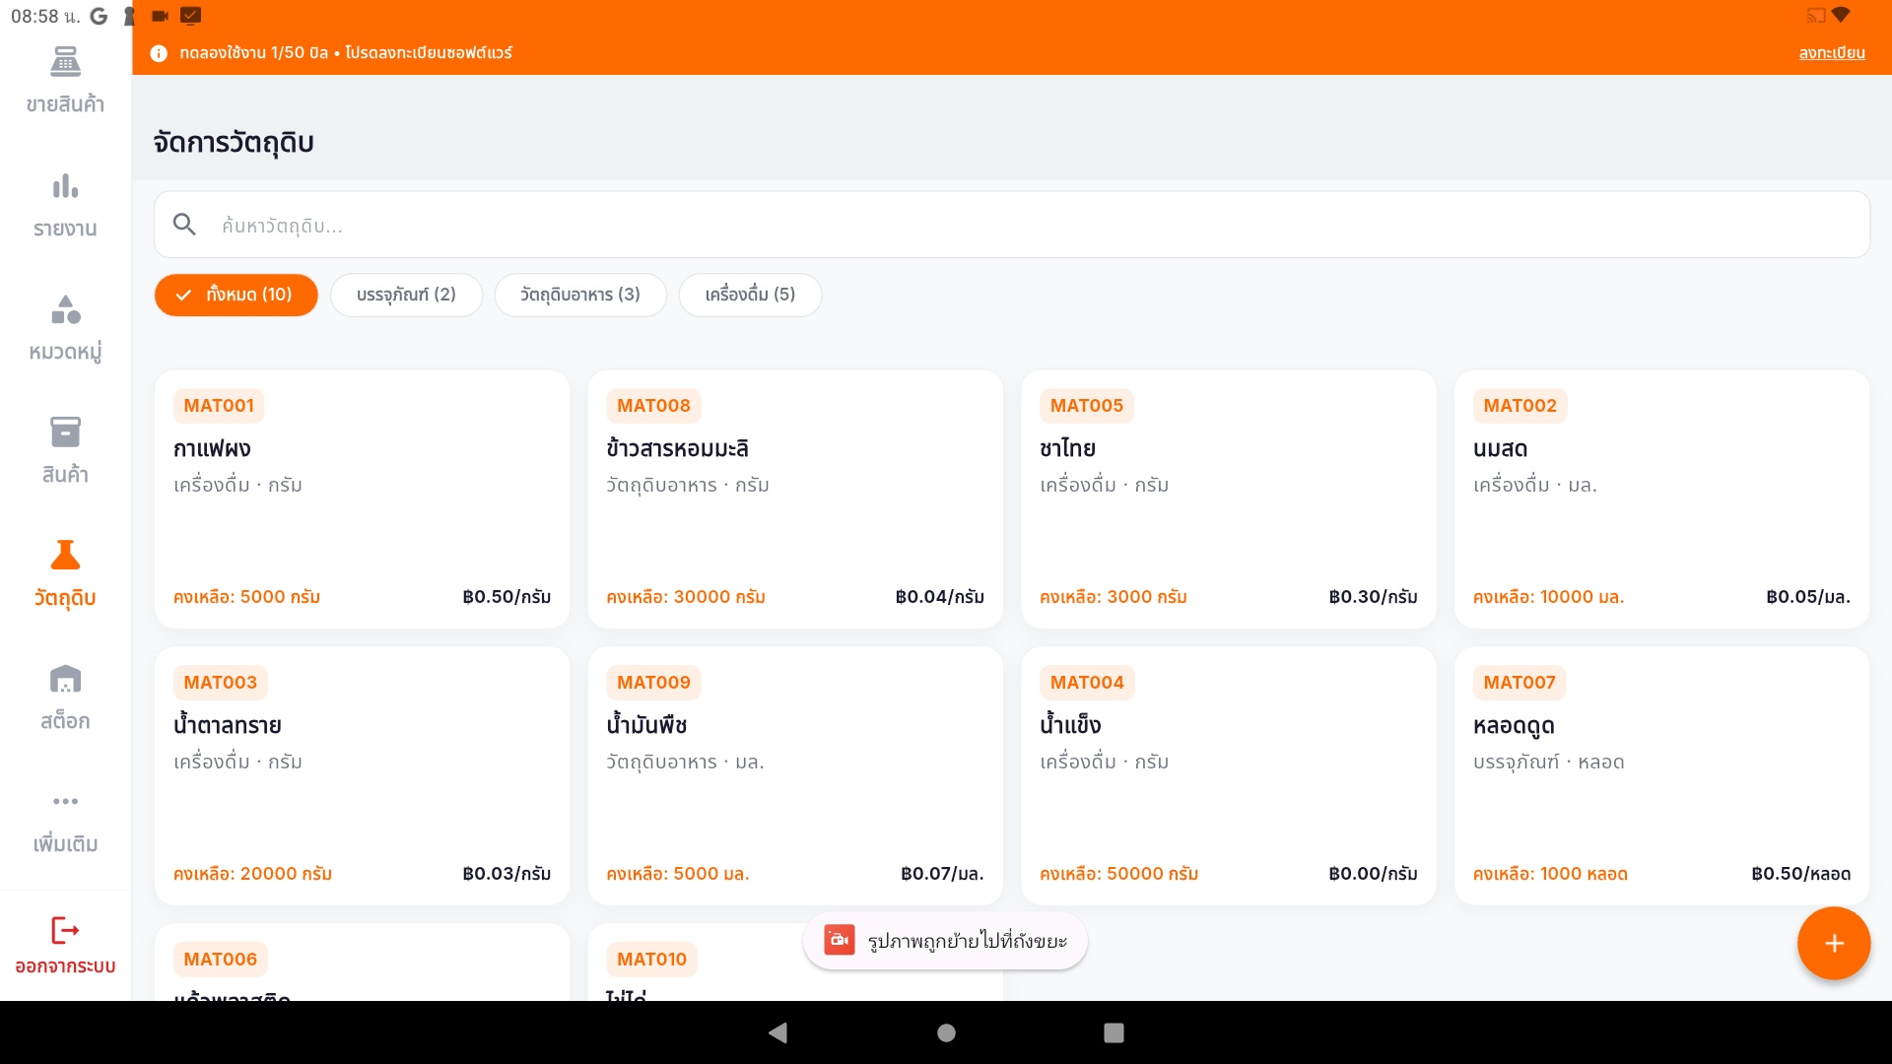The height and width of the screenshot is (1064, 1892).
Task: Tap the รูปภาพถูกย้ายไปที่ถังขยะ toast notification
Action: point(945,941)
